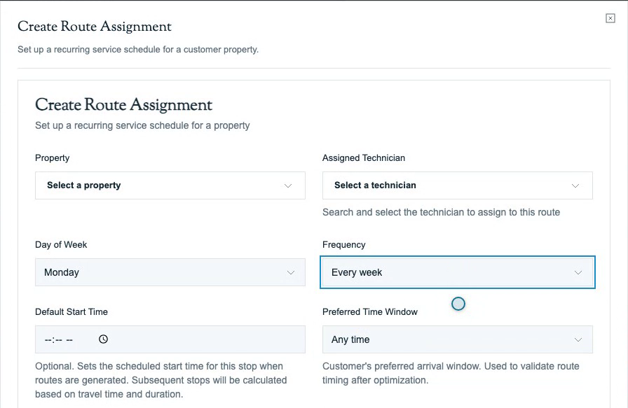Open the Day of Week dropdown

click(170, 272)
